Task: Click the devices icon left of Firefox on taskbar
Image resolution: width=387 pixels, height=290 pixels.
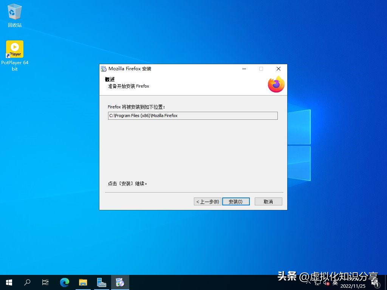Action: point(101,282)
